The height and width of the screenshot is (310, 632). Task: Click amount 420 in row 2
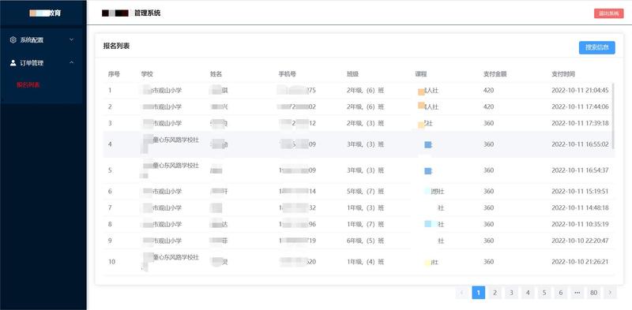(488, 106)
